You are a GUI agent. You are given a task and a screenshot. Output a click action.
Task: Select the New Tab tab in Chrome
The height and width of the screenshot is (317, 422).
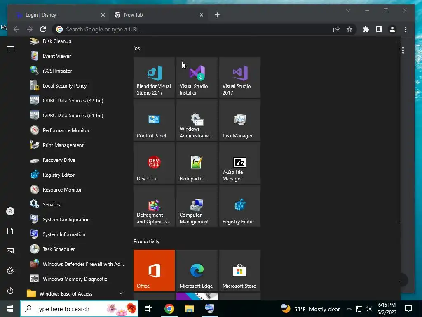(x=158, y=15)
